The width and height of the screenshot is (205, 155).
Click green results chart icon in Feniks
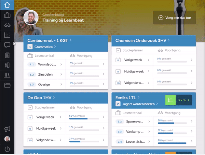(x=170, y=100)
